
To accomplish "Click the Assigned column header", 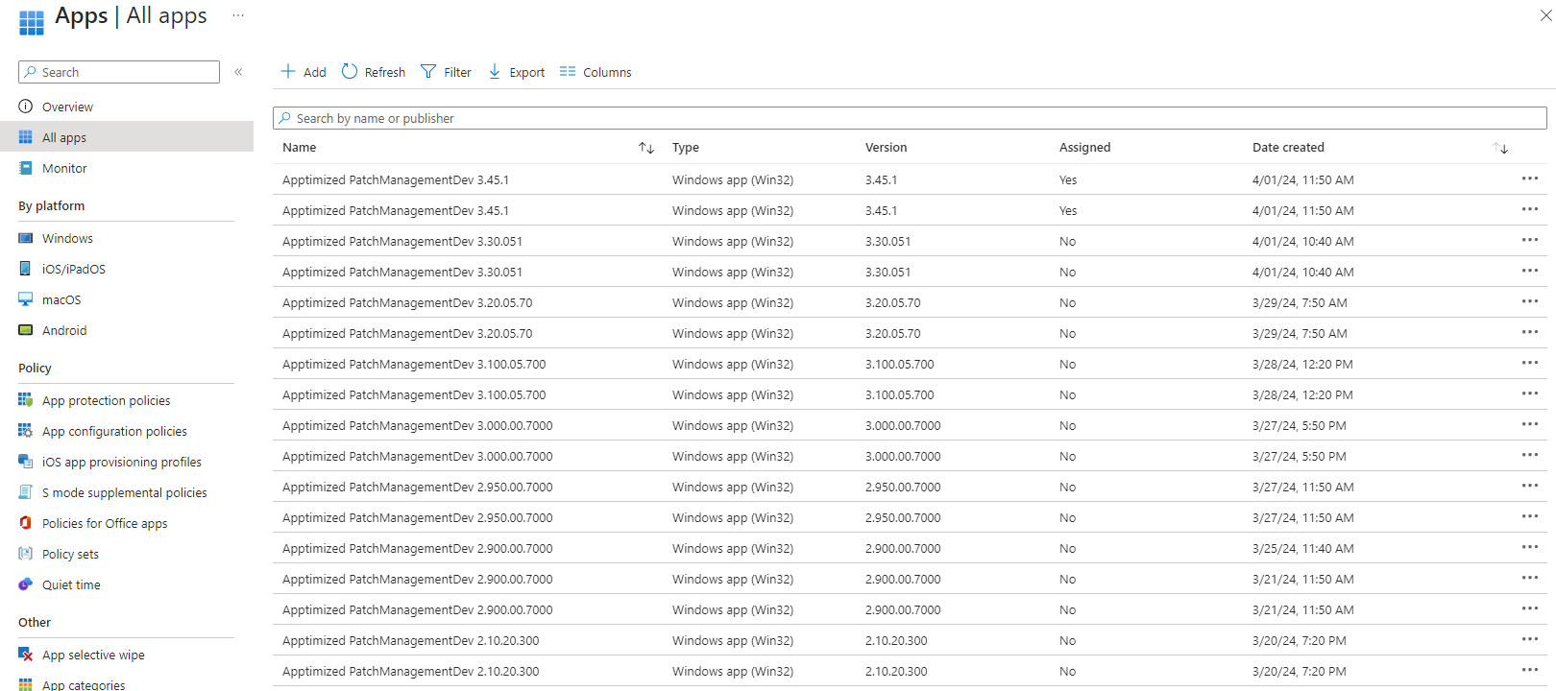I will point(1084,148).
